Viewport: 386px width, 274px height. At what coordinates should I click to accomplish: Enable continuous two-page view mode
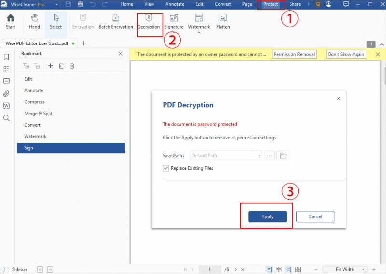click(x=298, y=269)
